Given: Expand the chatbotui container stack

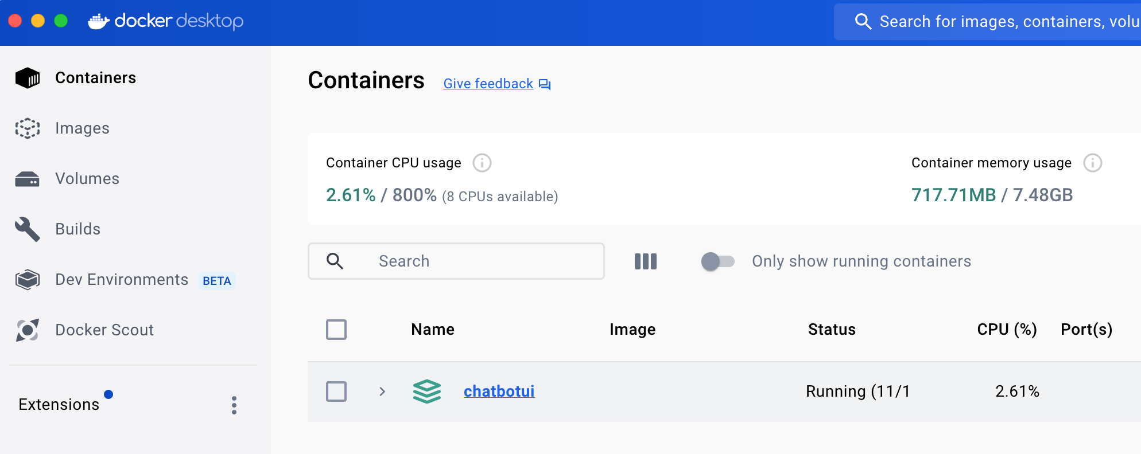Looking at the screenshot, I should pos(382,392).
